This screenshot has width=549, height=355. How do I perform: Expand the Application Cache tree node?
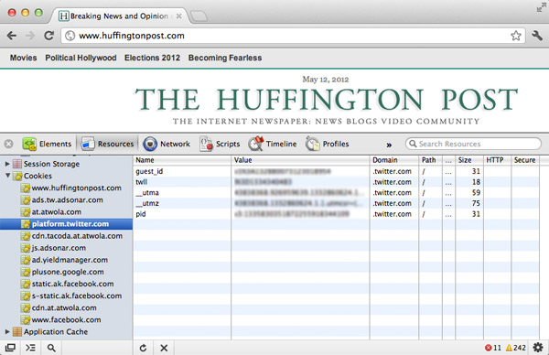point(7,331)
